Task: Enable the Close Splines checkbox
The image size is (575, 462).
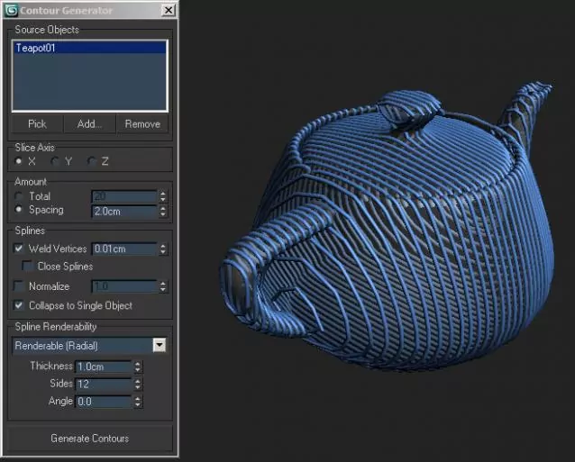Action: pos(29,267)
